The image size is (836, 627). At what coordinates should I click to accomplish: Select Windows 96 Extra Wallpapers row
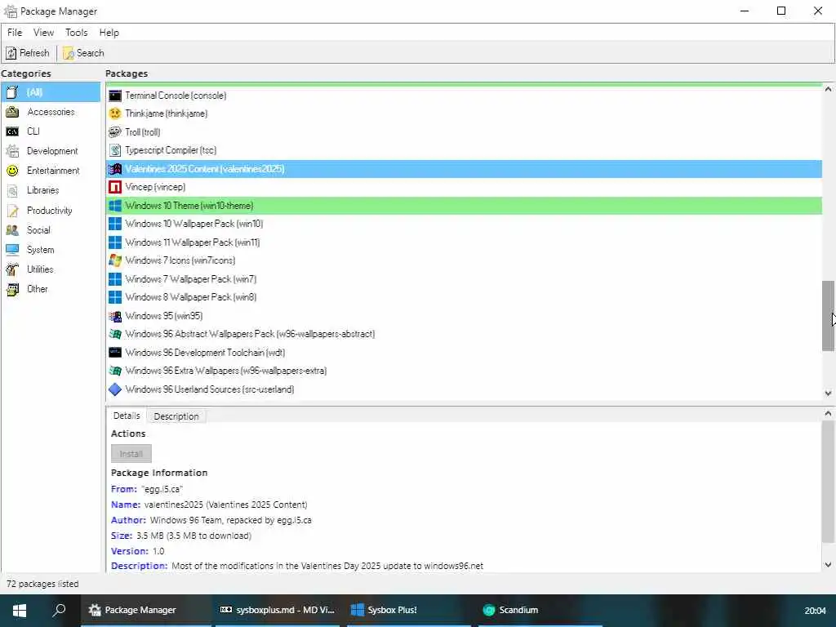click(x=464, y=371)
